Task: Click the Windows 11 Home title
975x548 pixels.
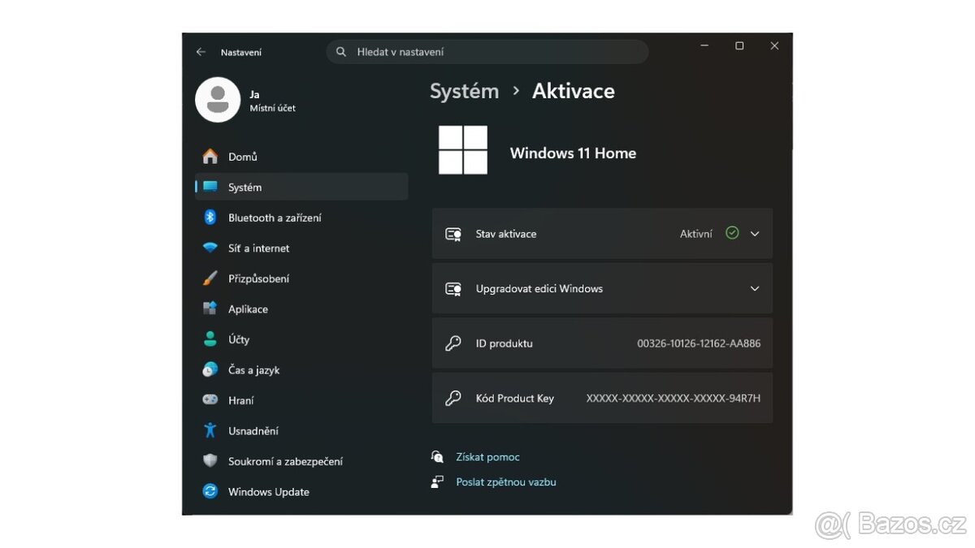Action: click(x=573, y=153)
